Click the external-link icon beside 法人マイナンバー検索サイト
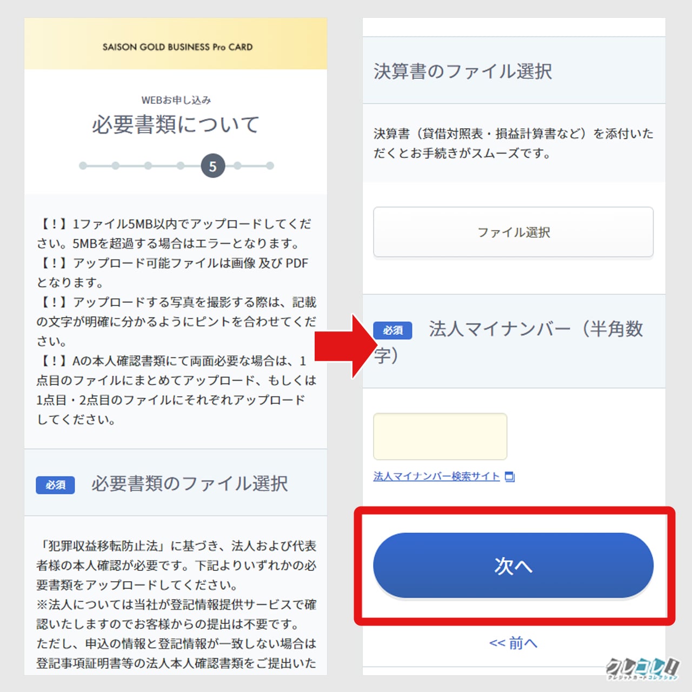The image size is (692, 692). point(509,476)
